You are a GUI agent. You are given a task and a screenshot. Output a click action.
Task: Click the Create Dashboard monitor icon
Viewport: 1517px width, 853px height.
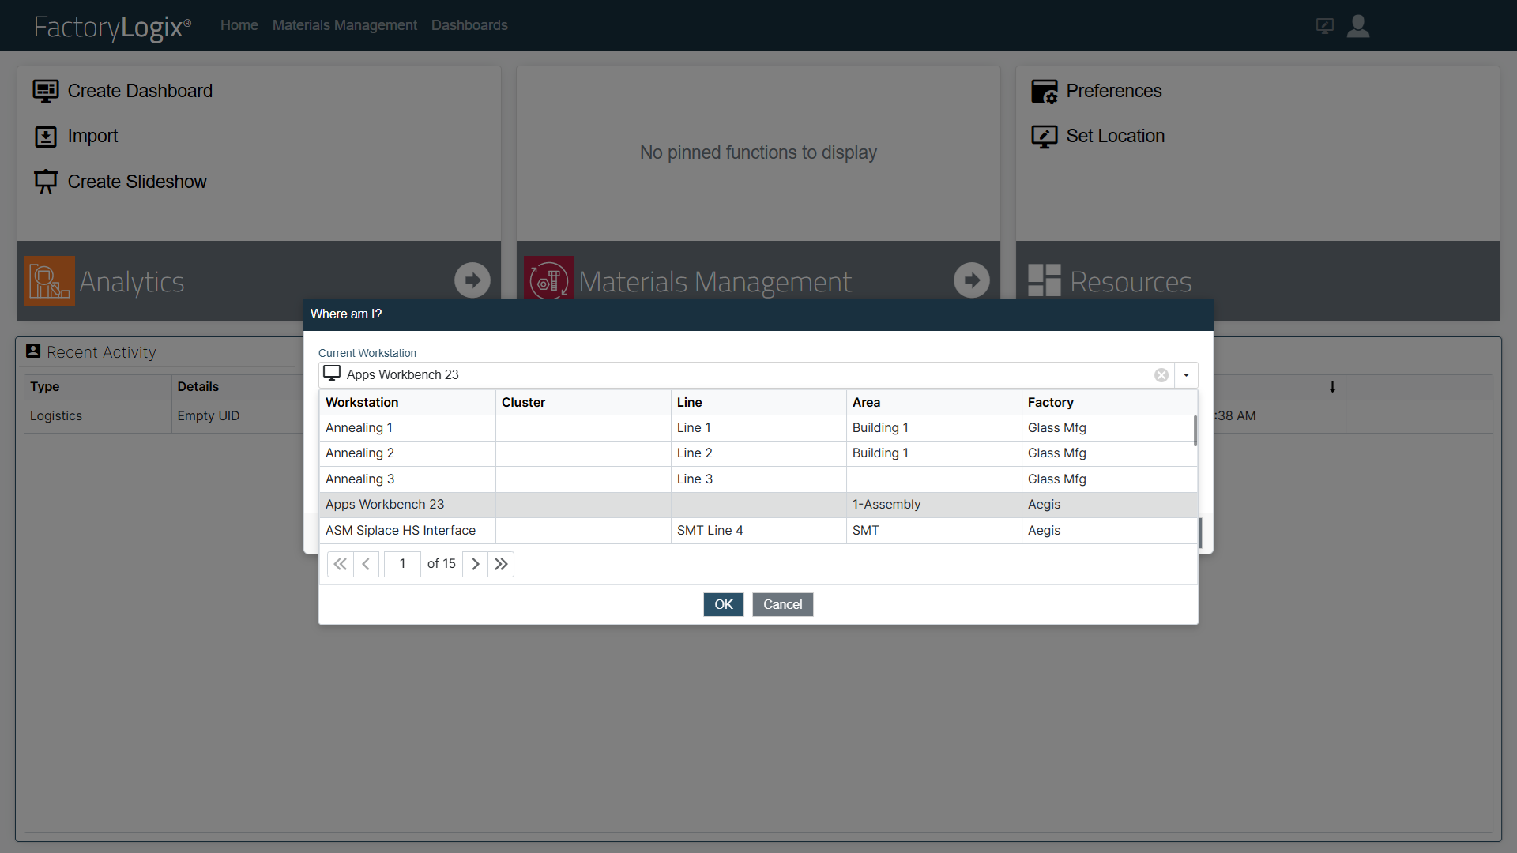45,91
